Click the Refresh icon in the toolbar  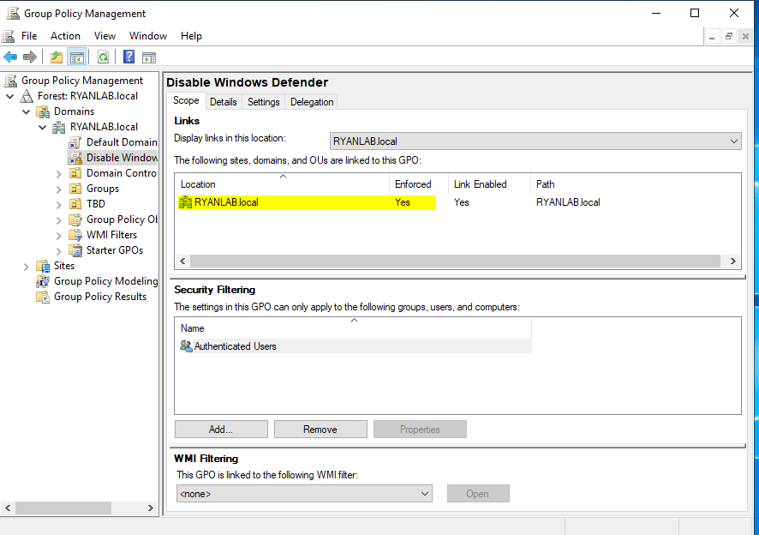point(102,57)
